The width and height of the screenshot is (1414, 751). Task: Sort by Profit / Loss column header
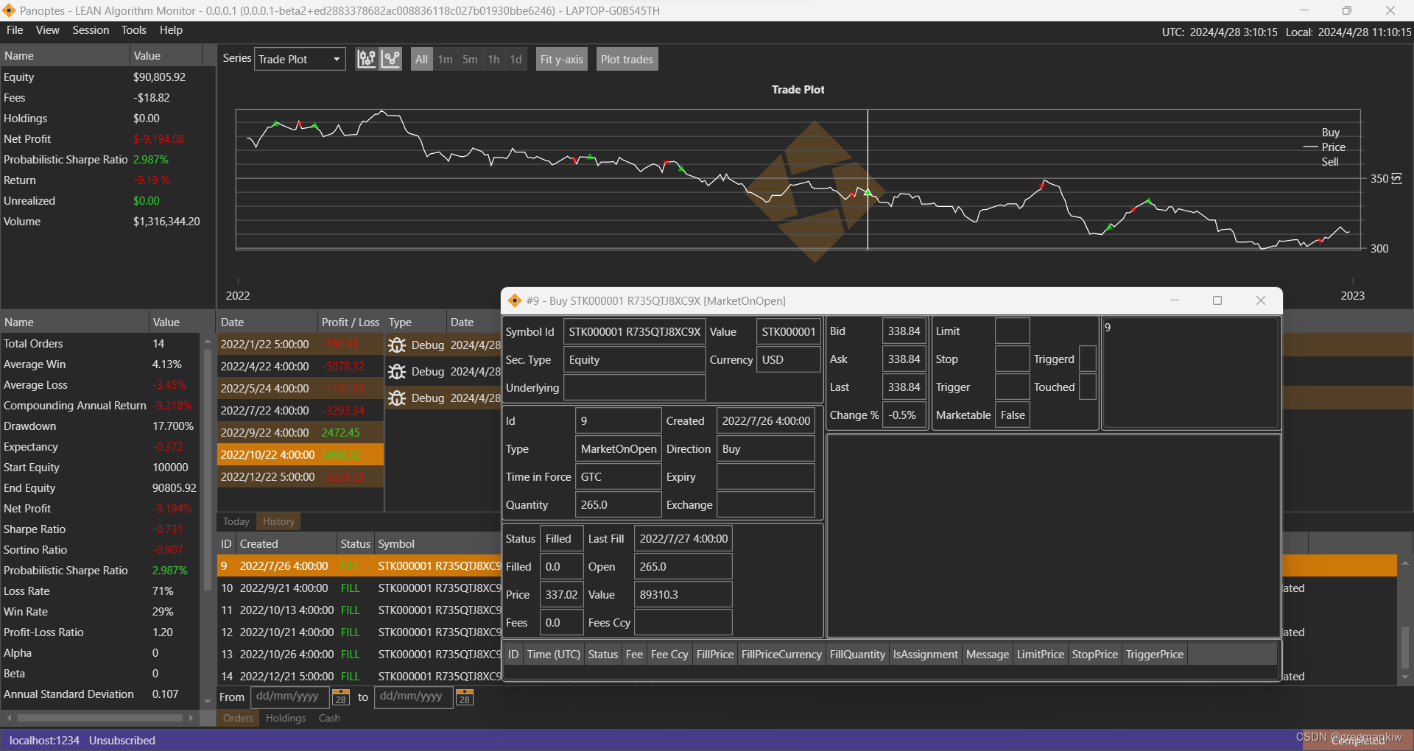coord(350,322)
